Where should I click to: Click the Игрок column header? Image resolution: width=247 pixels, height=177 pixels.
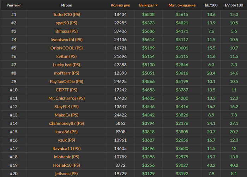click(x=66, y=5)
